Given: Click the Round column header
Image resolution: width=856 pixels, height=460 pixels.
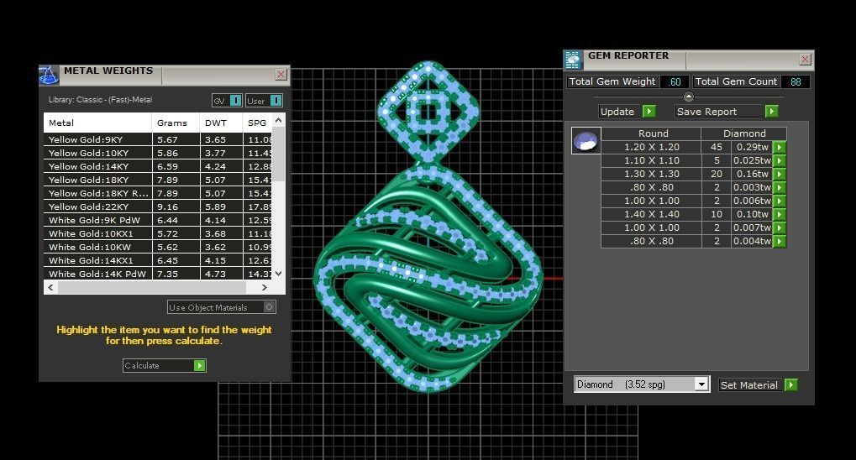Looking at the screenshot, I should (652, 133).
